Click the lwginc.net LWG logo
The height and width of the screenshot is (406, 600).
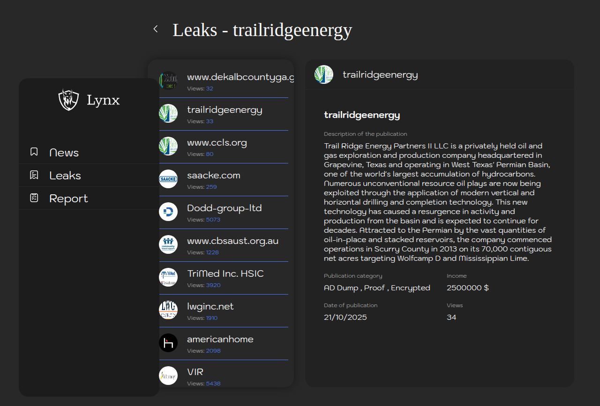tap(168, 310)
